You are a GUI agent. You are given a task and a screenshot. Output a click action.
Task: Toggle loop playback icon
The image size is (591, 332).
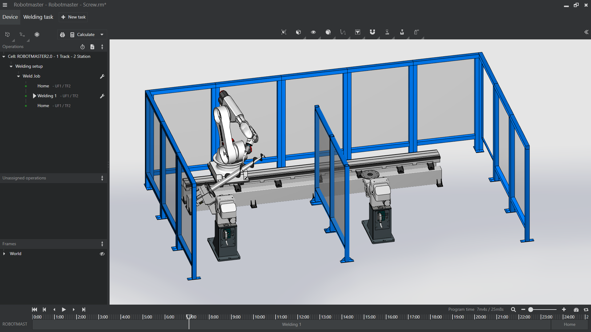(586, 310)
